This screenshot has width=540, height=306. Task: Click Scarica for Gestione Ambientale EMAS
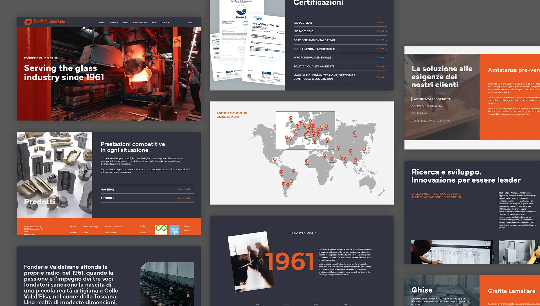382,40
